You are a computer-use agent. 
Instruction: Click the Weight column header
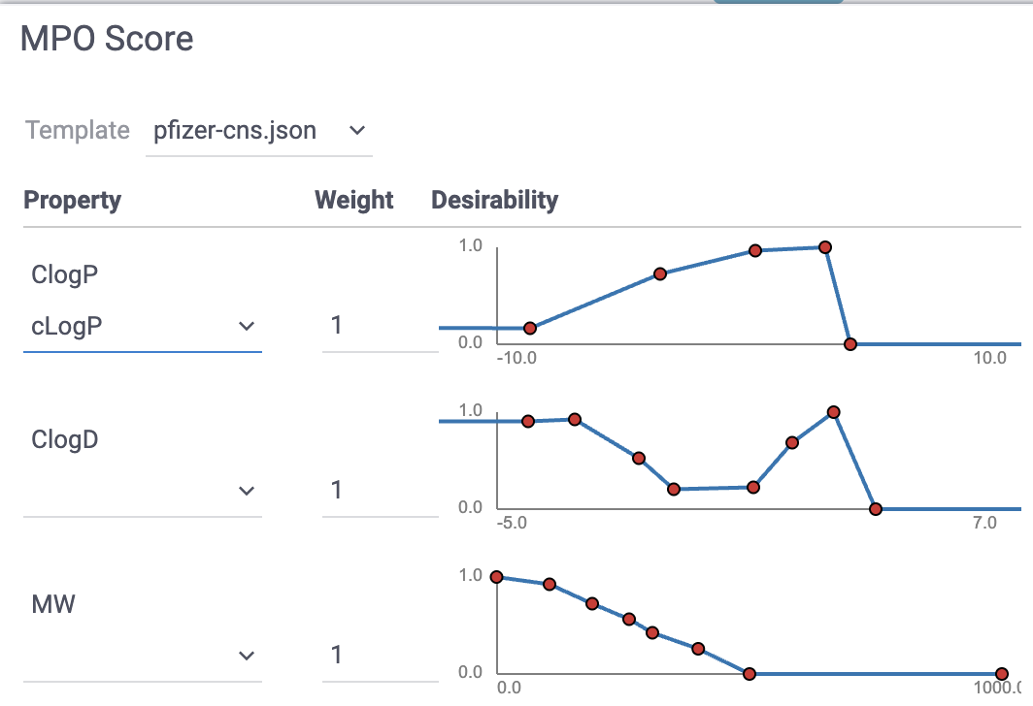coord(354,201)
